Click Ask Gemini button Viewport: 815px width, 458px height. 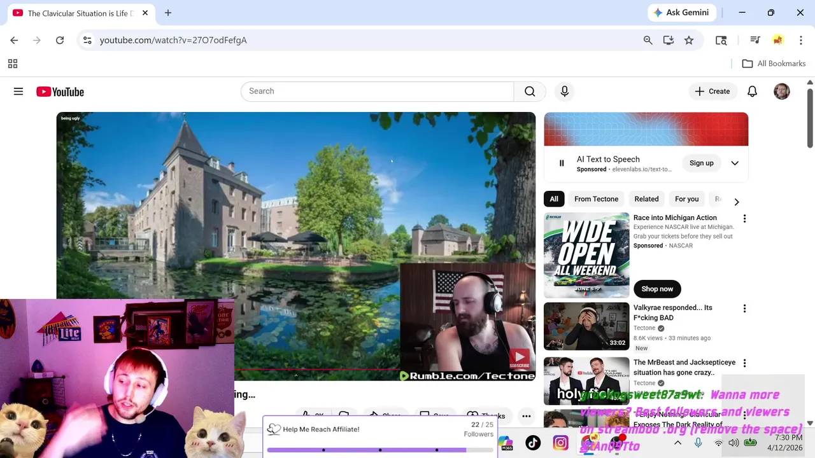pos(682,13)
